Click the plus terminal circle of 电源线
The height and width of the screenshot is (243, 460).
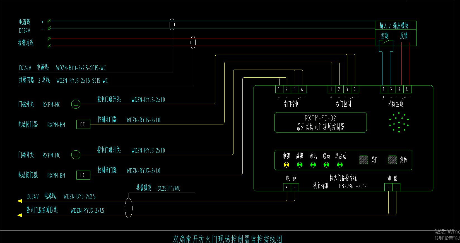click(49, 21)
